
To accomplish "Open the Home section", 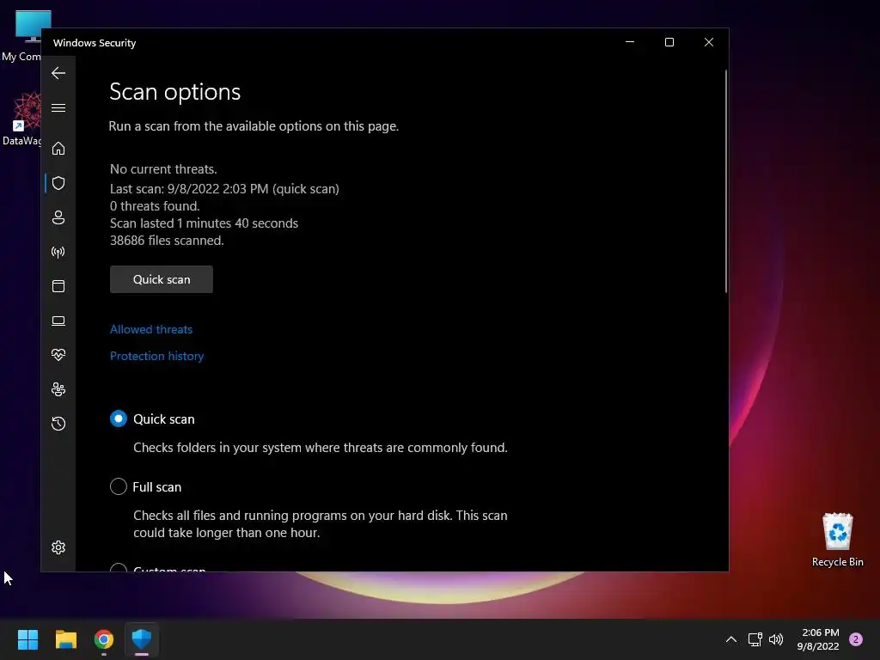I will pos(58,148).
